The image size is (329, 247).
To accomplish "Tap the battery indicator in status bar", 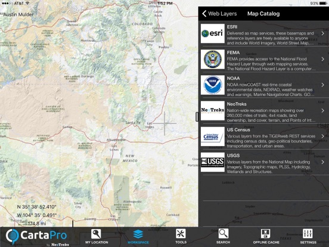I will click(322, 4).
